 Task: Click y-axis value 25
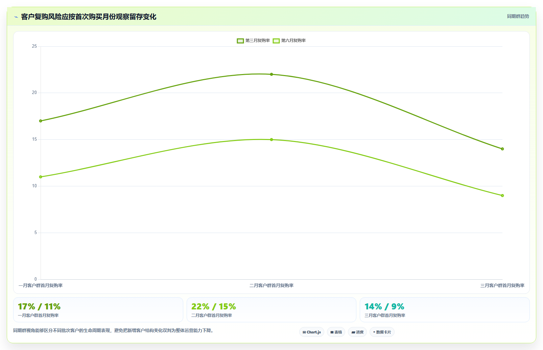pyautogui.click(x=34, y=46)
